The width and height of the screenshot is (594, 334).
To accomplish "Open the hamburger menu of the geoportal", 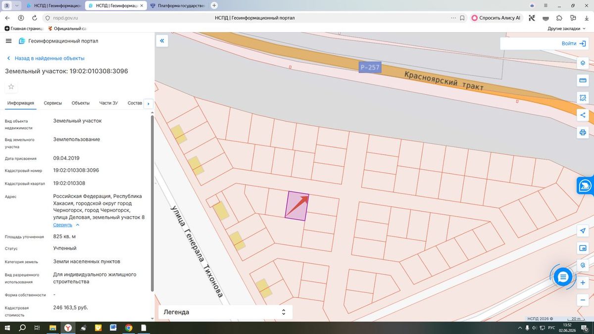I will pos(8,41).
